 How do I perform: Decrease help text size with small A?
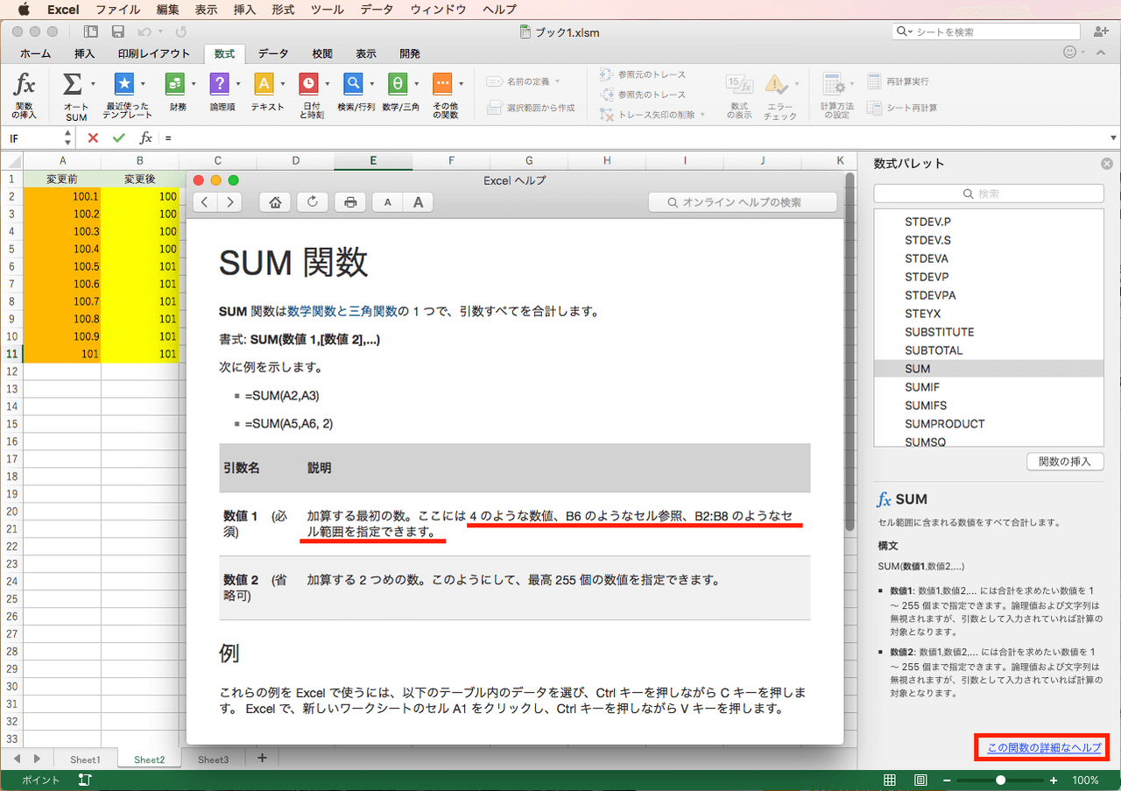tap(388, 202)
